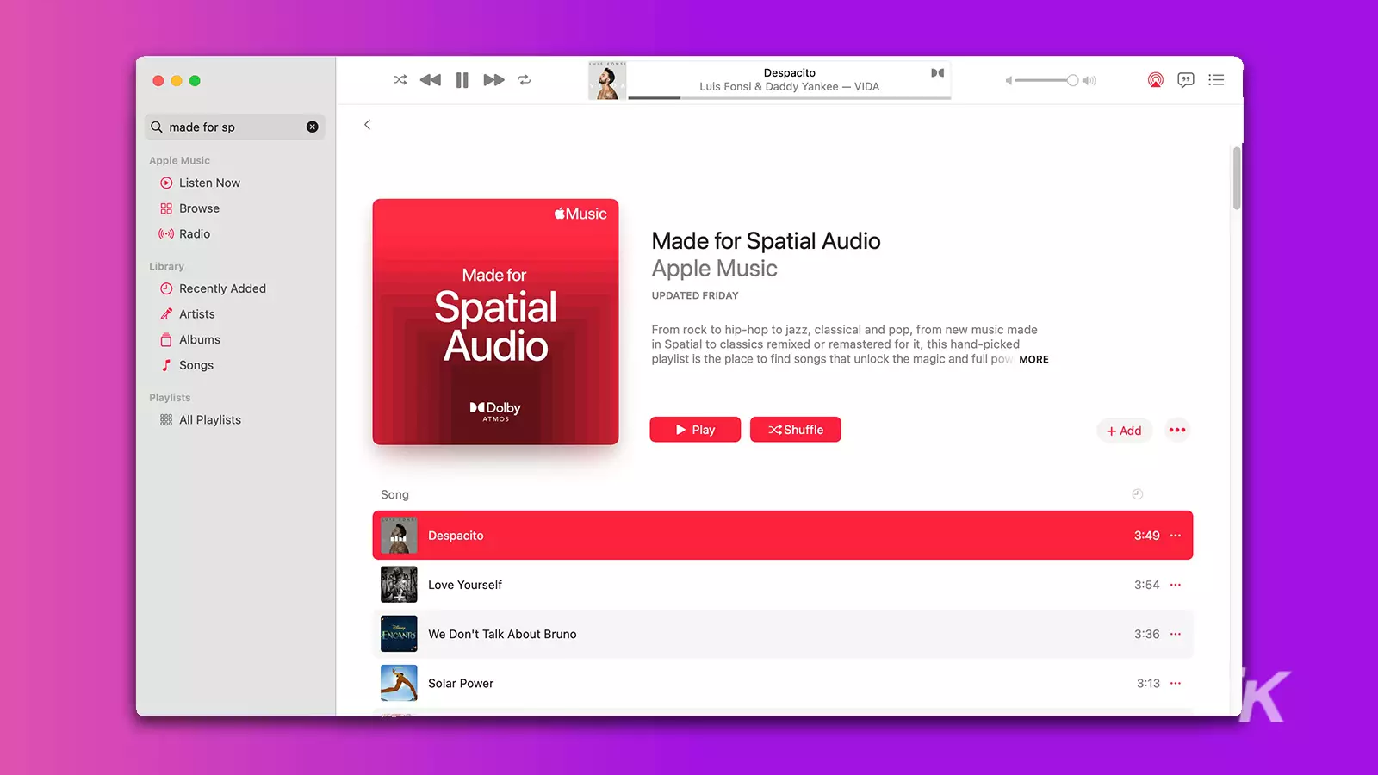Open All Playlists in sidebar
The image size is (1378, 775).
pyautogui.click(x=210, y=420)
